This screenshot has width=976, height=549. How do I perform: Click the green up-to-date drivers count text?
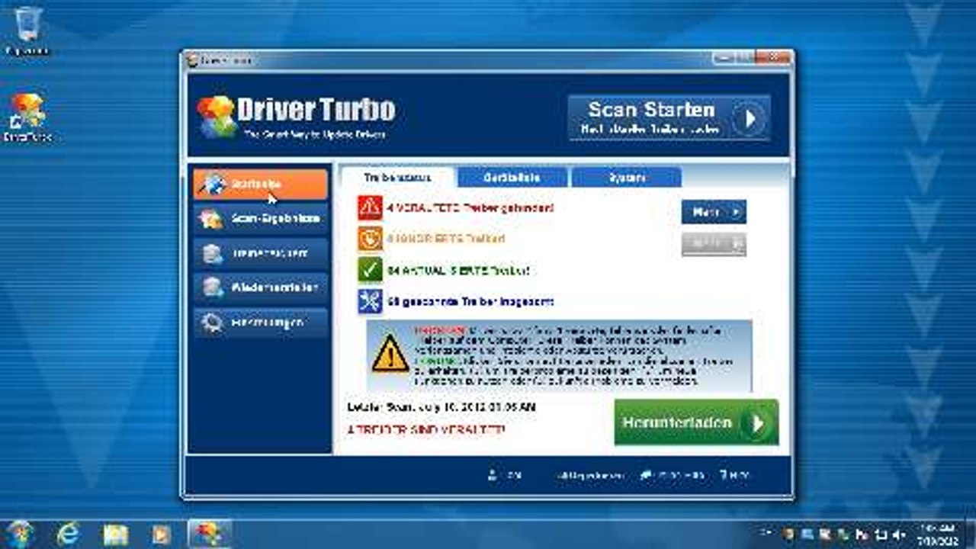pos(458,271)
